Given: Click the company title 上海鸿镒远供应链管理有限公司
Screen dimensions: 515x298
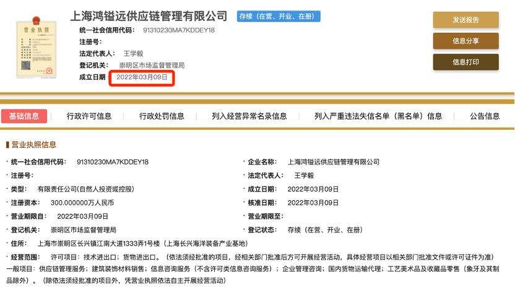Looking at the screenshot, I should 149,15.
